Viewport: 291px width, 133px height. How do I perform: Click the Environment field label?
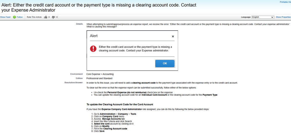(x=77, y=74)
